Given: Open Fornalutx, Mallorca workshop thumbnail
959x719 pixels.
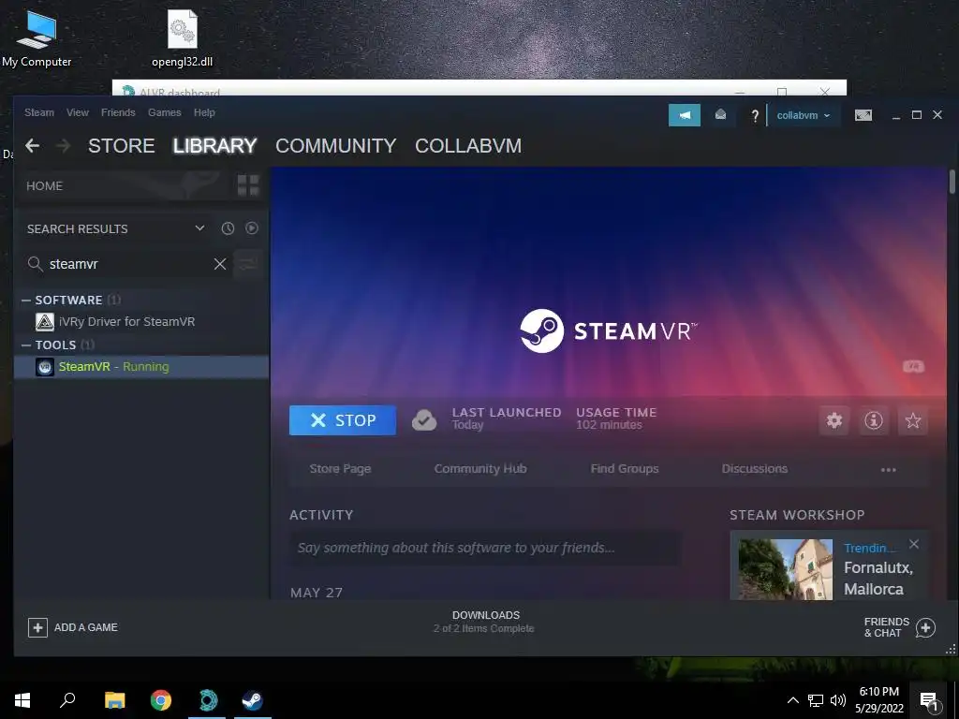Looking at the screenshot, I should [786, 569].
